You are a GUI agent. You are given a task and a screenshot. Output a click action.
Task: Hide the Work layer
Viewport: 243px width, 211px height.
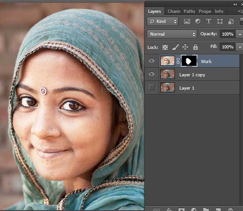[152, 61]
